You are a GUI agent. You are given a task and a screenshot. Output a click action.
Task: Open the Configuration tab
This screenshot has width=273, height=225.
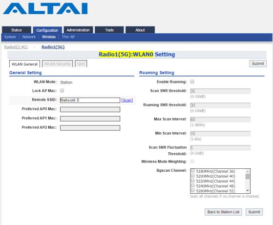(x=47, y=30)
